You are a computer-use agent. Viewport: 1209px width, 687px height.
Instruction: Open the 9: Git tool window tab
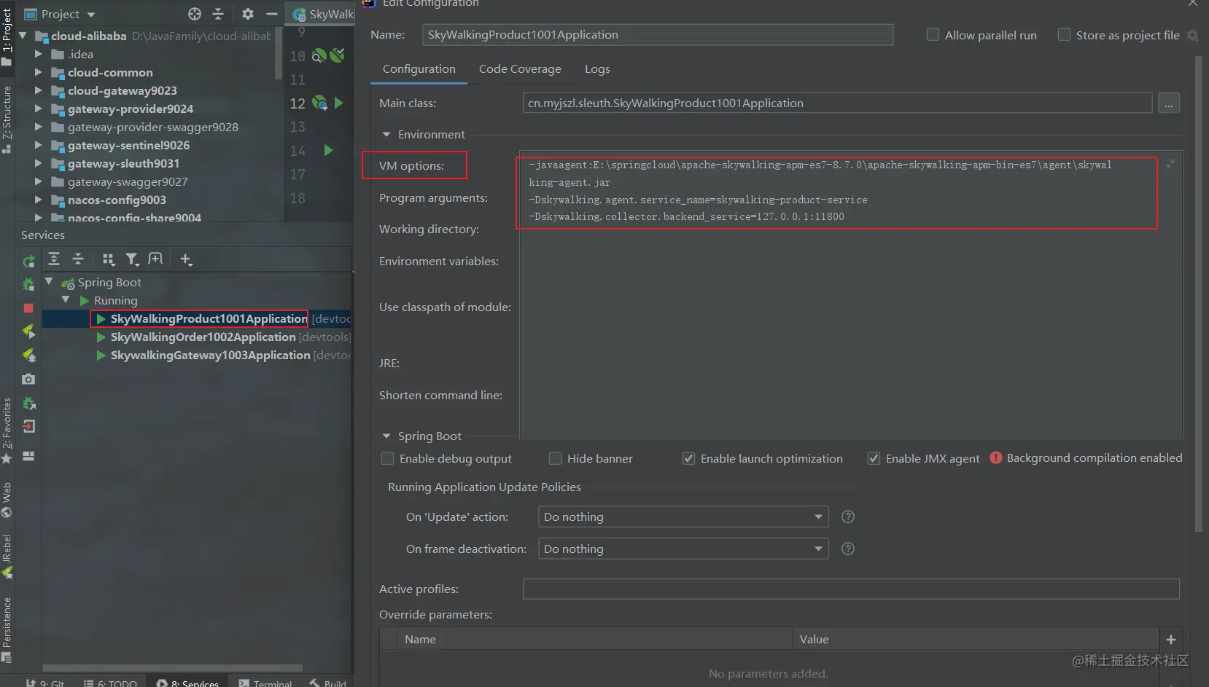45,683
